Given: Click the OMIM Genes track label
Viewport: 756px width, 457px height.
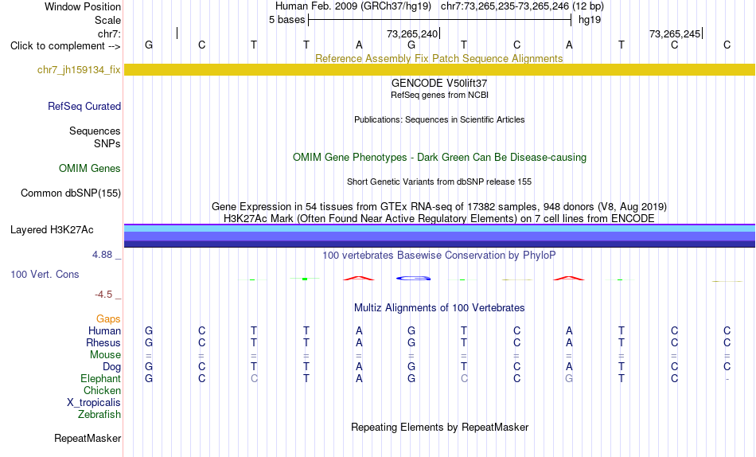Looking at the screenshot, I should coord(90,169).
